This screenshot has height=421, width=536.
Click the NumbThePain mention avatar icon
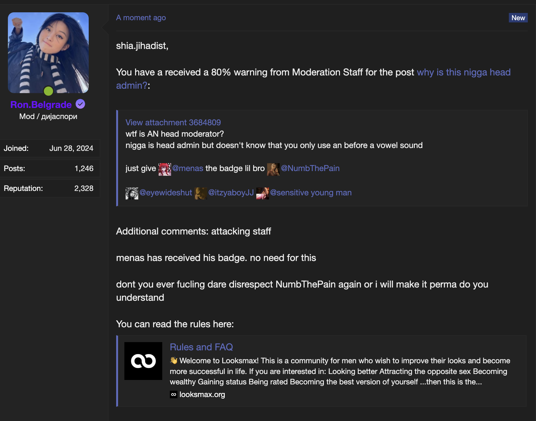click(x=273, y=169)
